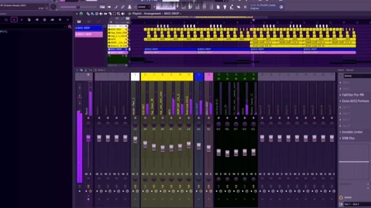
Task: Select the Slip tool in Playlist toolbar
Action: pyautogui.click(x=106, y=14)
